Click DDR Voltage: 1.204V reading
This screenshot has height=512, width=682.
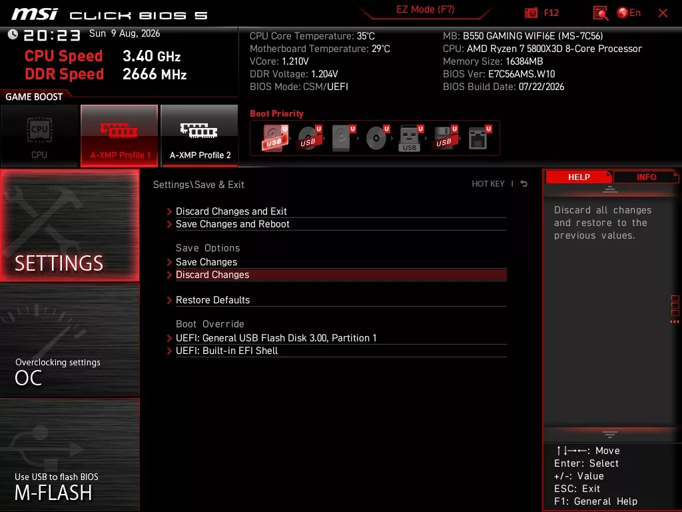point(294,74)
